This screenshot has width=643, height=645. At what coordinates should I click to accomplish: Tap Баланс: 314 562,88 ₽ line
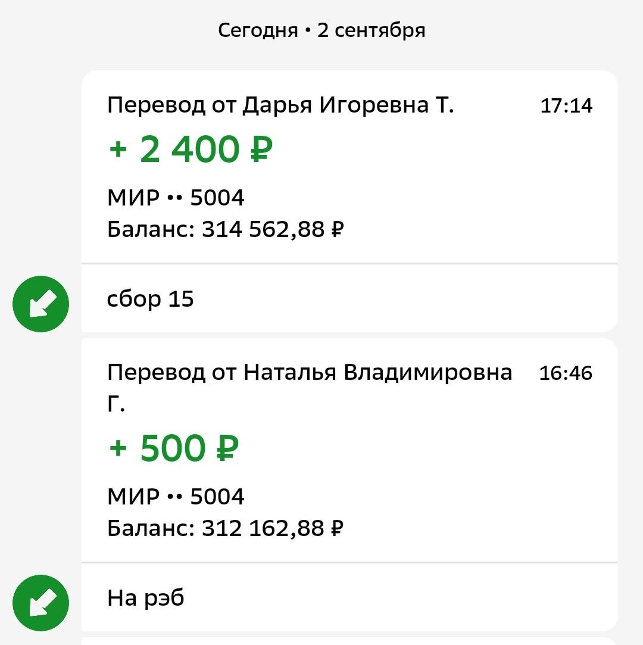225,229
